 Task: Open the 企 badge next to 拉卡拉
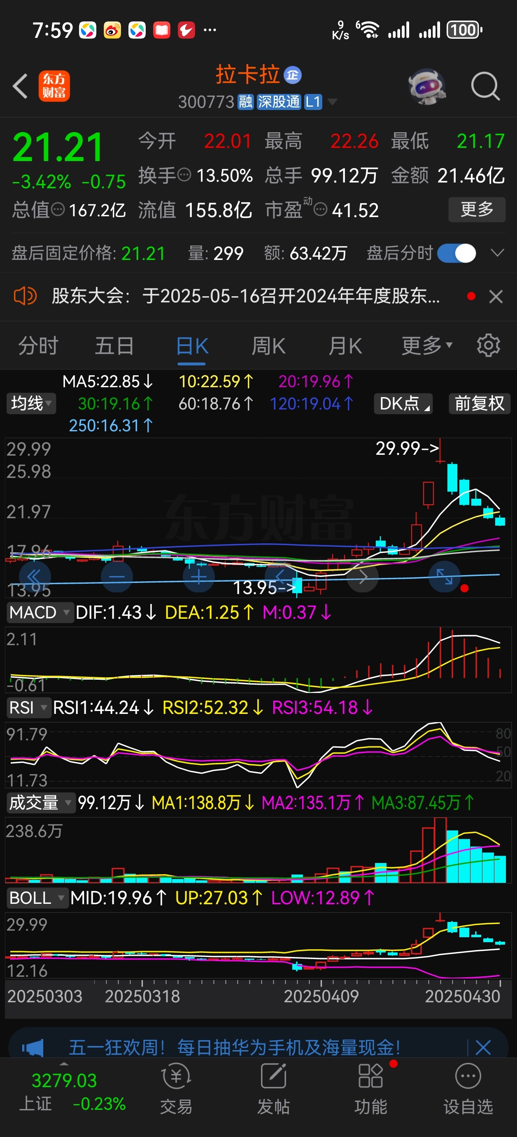tap(293, 75)
